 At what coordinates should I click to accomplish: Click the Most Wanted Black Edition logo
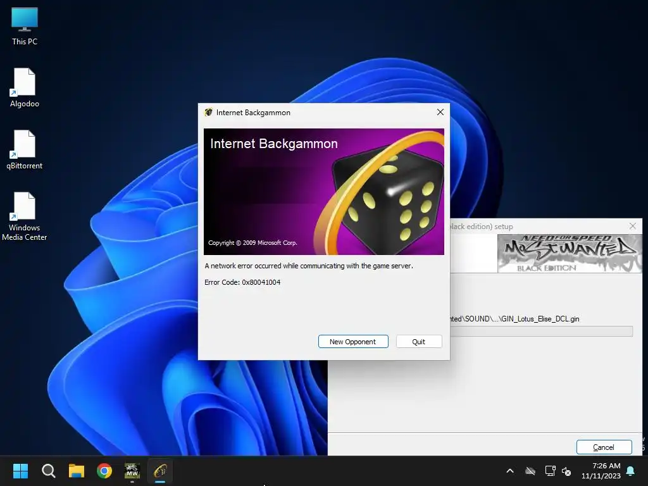point(570,253)
